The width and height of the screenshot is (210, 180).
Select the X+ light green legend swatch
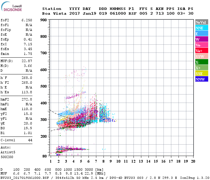click(x=202, y=67)
